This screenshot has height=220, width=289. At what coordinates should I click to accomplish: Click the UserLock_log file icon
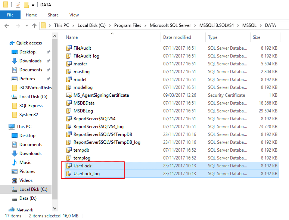click(69, 174)
